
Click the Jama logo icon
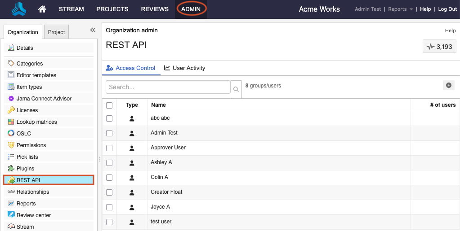point(19,9)
